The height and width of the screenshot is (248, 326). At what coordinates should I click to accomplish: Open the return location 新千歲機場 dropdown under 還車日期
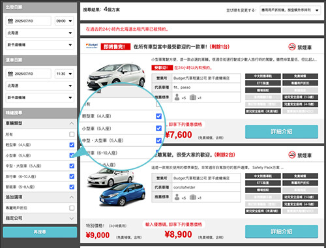(40, 97)
